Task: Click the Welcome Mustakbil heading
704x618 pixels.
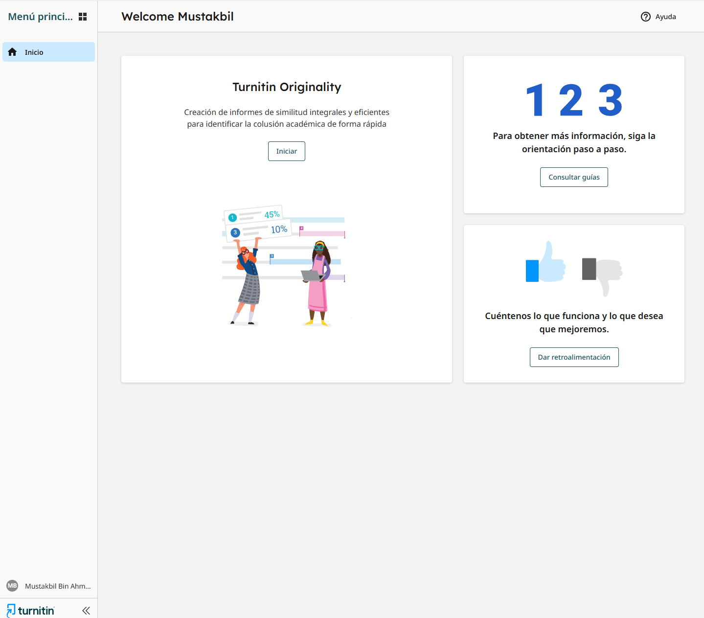Action: pos(178,17)
